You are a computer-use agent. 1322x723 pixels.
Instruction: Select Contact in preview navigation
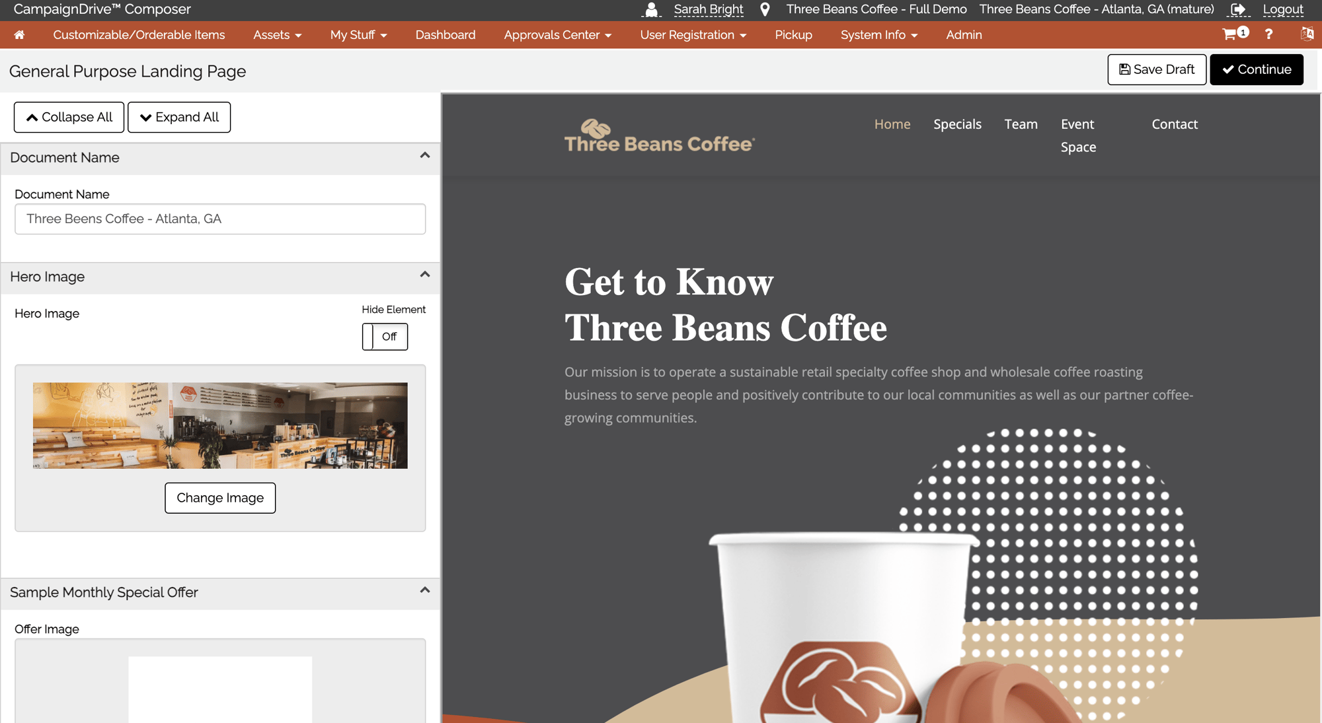coord(1174,124)
